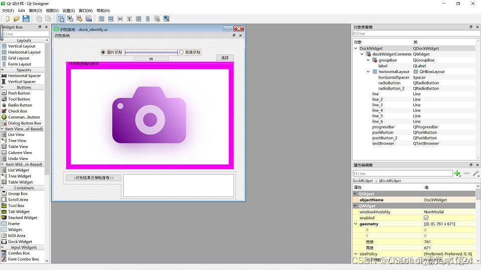Click the Dock Widget icon in Widget Box
This screenshot has width=481, height=270.
[x=4, y=241]
